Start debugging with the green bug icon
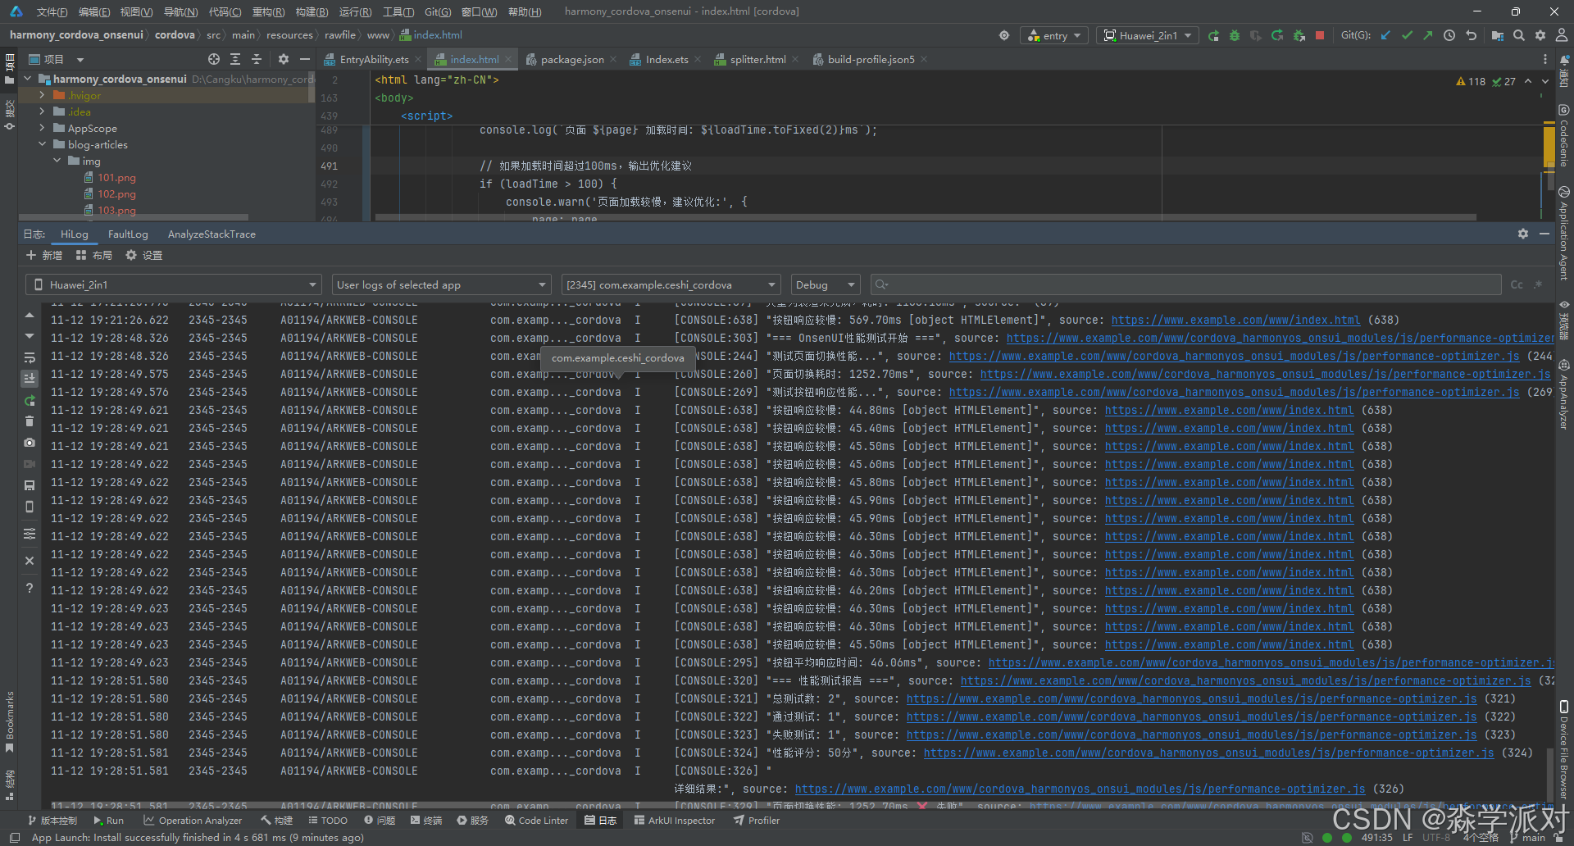Image resolution: width=1574 pixels, height=846 pixels. click(1235, 35)
